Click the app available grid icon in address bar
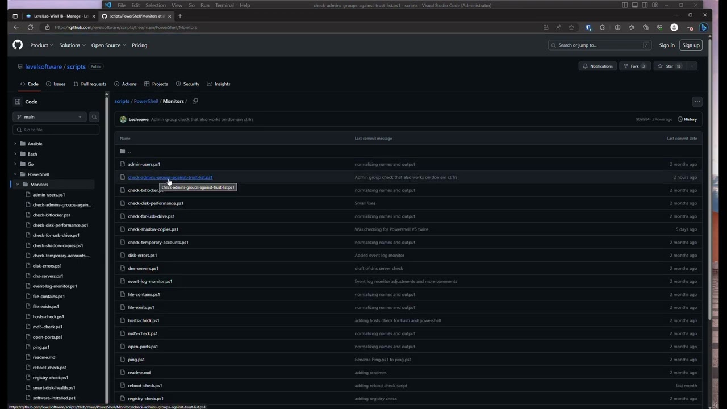This screenshot has width=727, height=409. pos(546,27)
